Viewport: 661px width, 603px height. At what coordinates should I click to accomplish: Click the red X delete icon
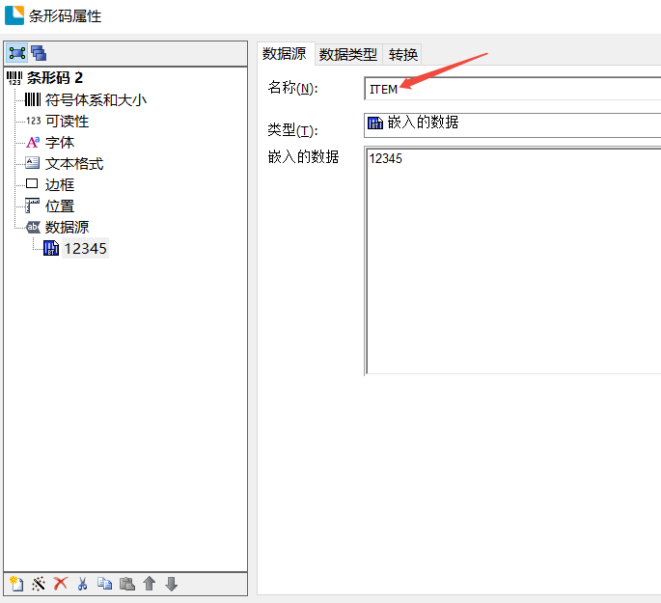[x=60, y=584]
